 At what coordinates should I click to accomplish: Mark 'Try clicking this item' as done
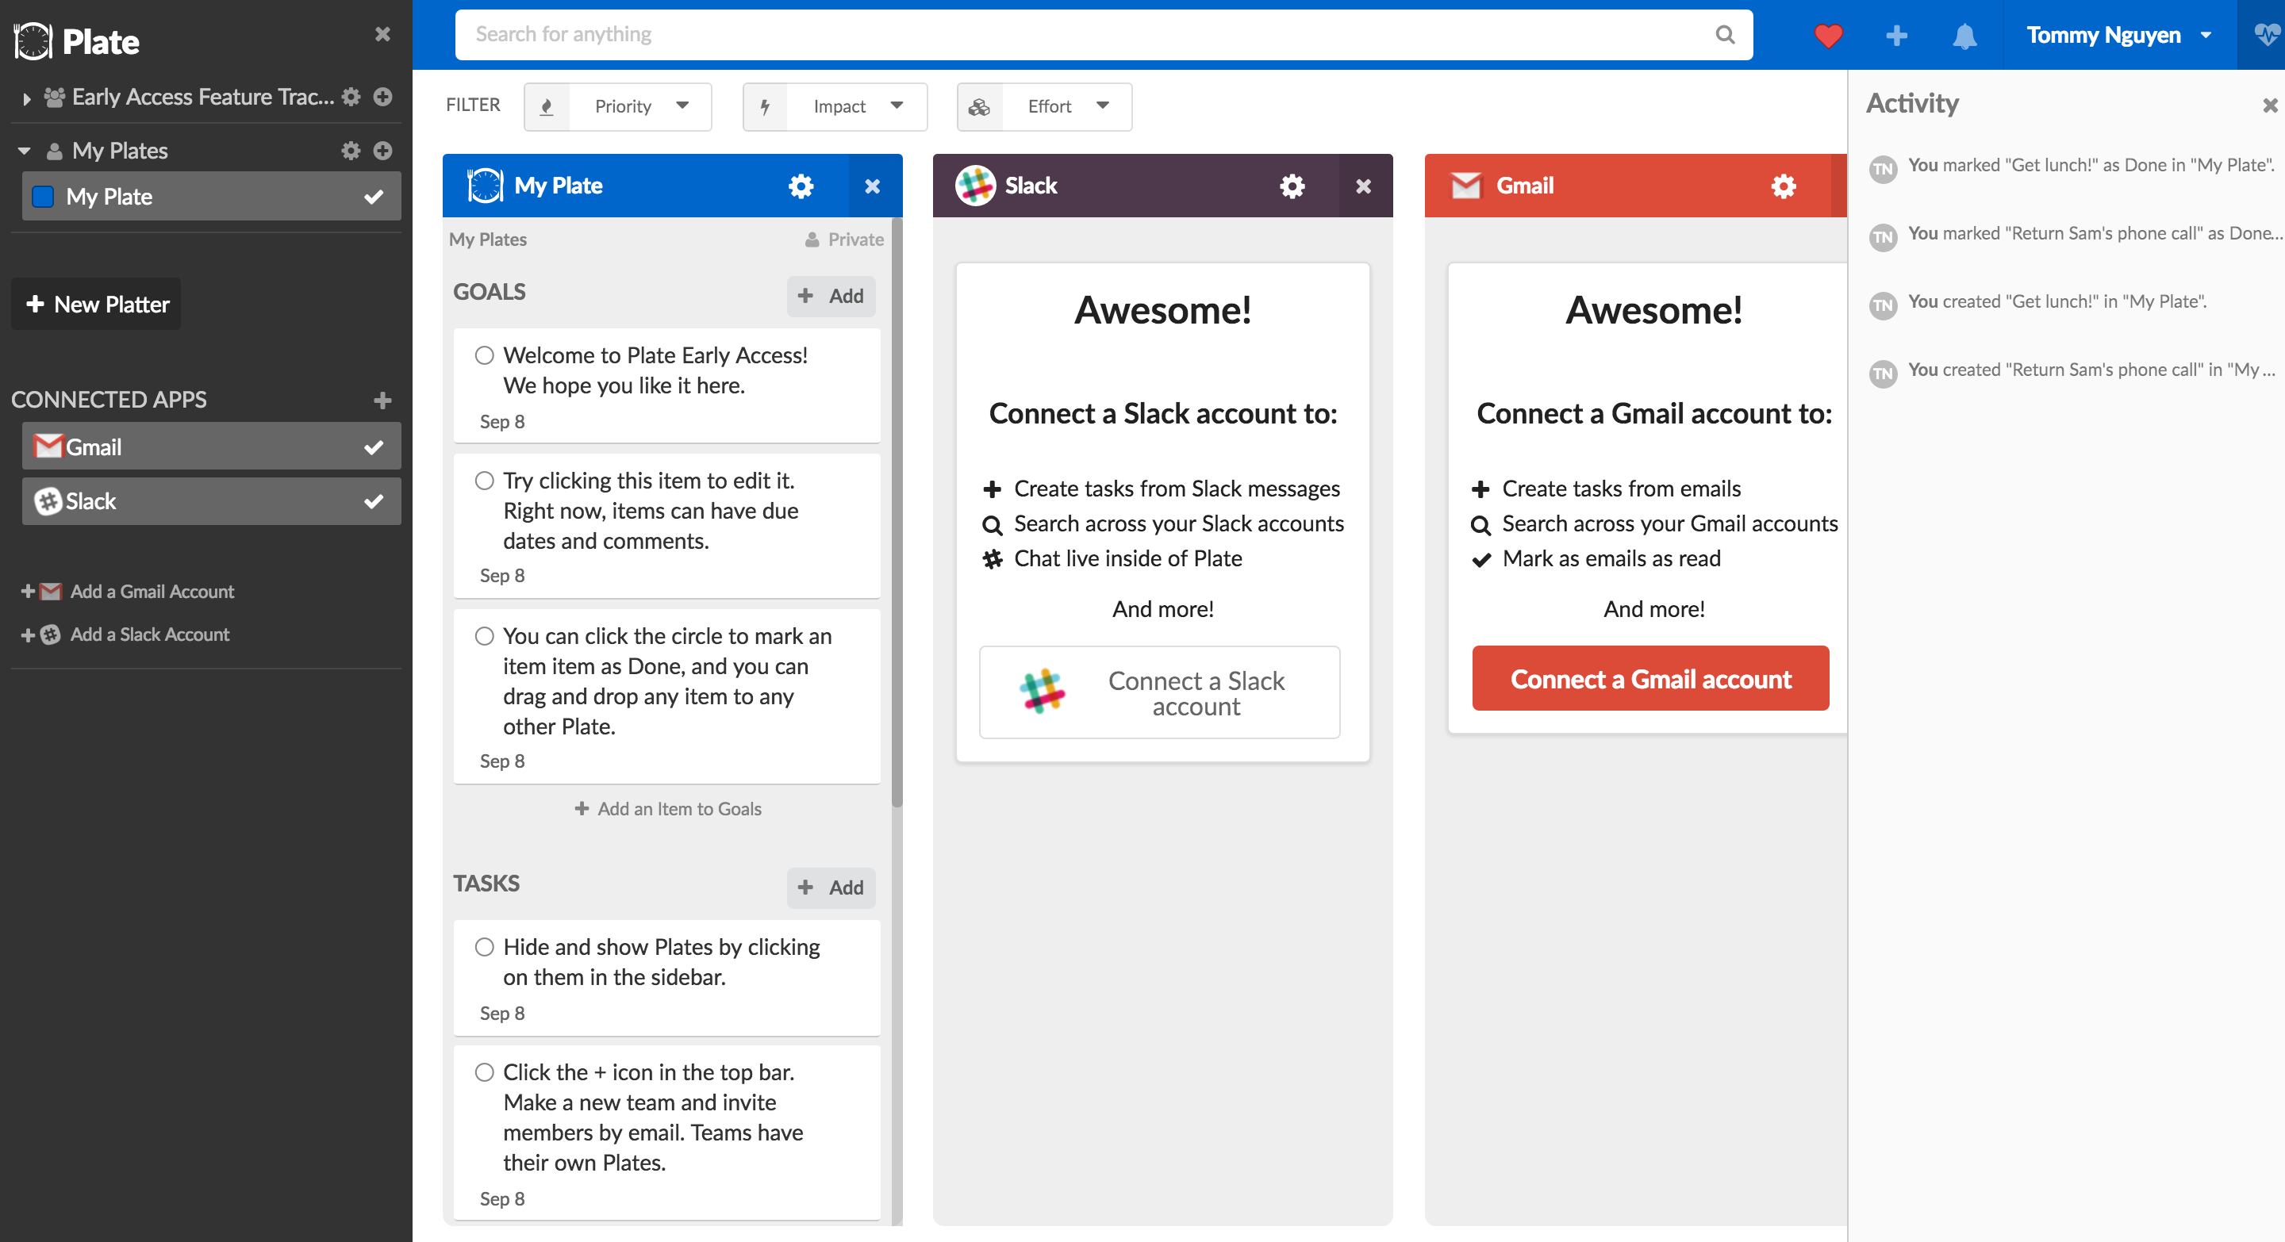click(484, 481)
